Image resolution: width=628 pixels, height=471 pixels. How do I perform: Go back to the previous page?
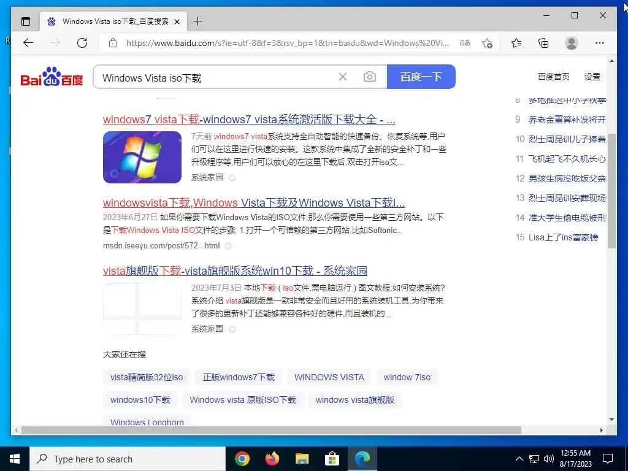tap(28, 43)
